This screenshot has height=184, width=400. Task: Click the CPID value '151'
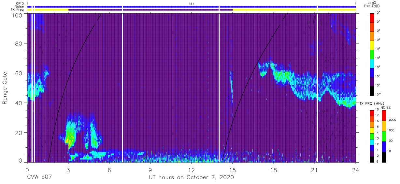pyautogui.click(x=192, y=3)
